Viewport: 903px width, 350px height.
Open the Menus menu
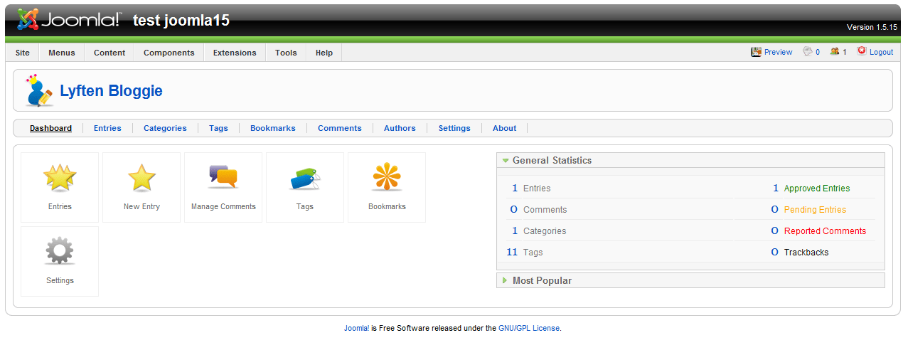point(62,53)
